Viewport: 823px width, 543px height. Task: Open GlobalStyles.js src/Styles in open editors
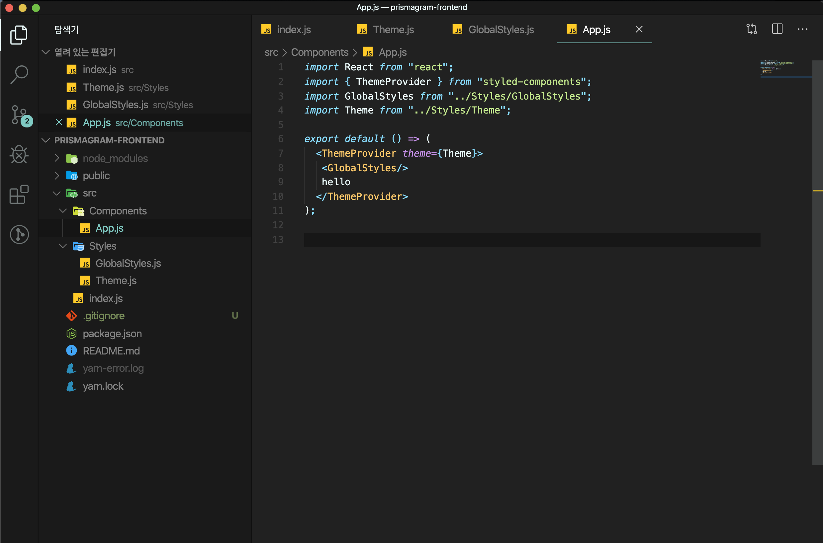145,105
